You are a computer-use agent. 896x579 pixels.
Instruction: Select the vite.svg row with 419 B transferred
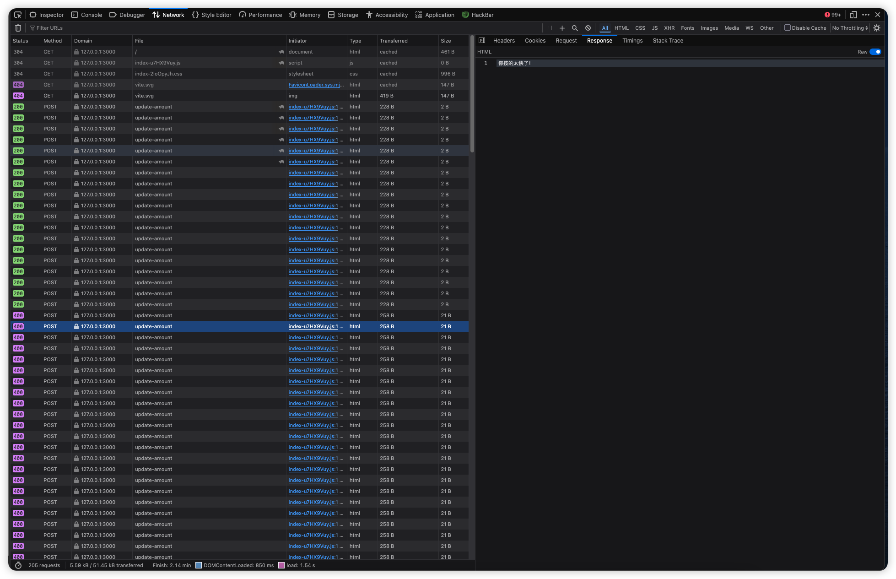(239, 96)
